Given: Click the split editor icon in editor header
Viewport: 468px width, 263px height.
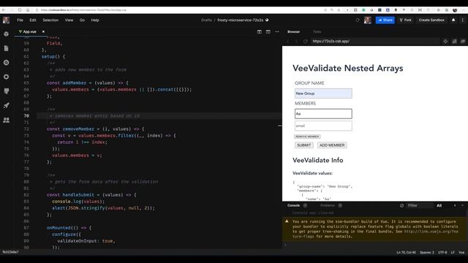Looking at the screenshot, I should pos(260,31).
